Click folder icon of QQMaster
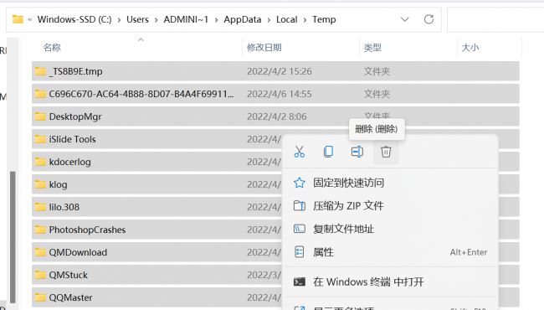 (40, 297)
